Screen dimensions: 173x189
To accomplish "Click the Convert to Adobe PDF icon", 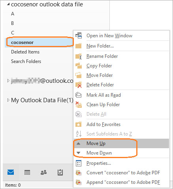I will [x=79, y=173].
